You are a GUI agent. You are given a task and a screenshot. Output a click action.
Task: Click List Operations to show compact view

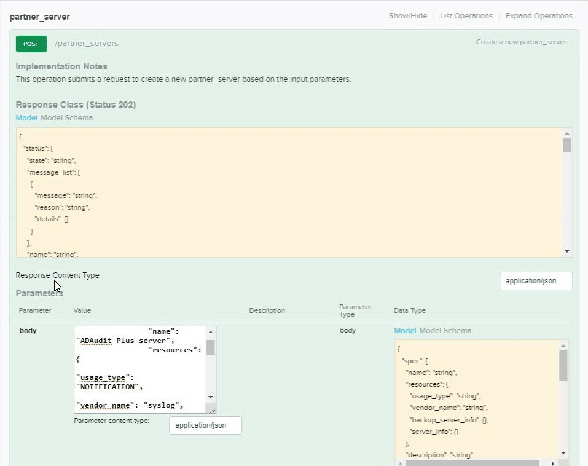[466, 15]
